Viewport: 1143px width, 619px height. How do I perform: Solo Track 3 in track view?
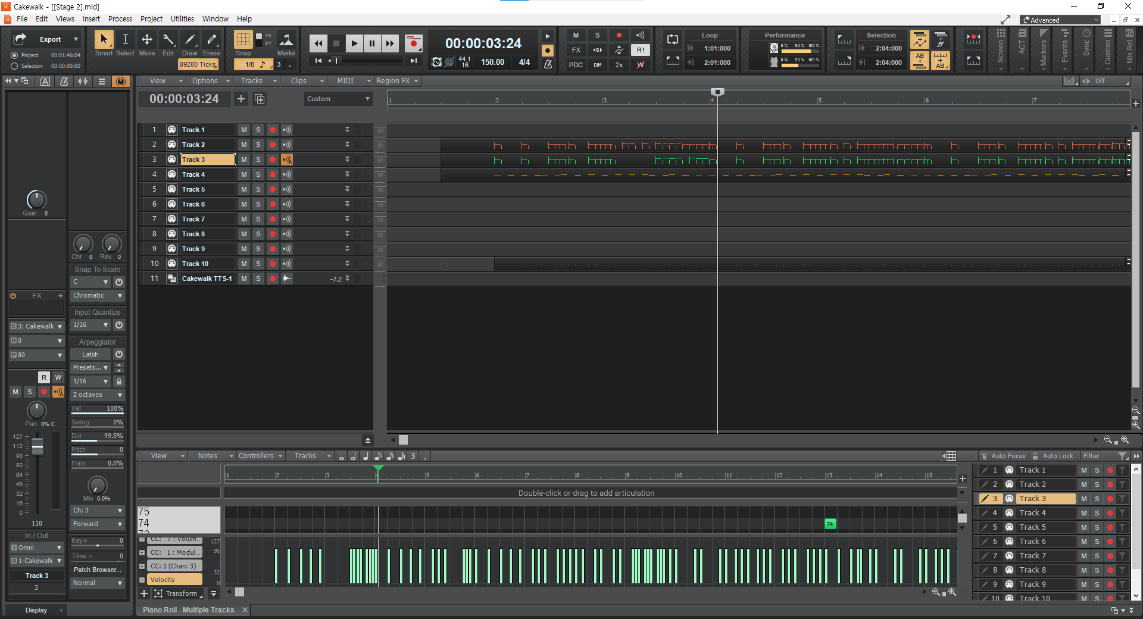coord(258,160)
